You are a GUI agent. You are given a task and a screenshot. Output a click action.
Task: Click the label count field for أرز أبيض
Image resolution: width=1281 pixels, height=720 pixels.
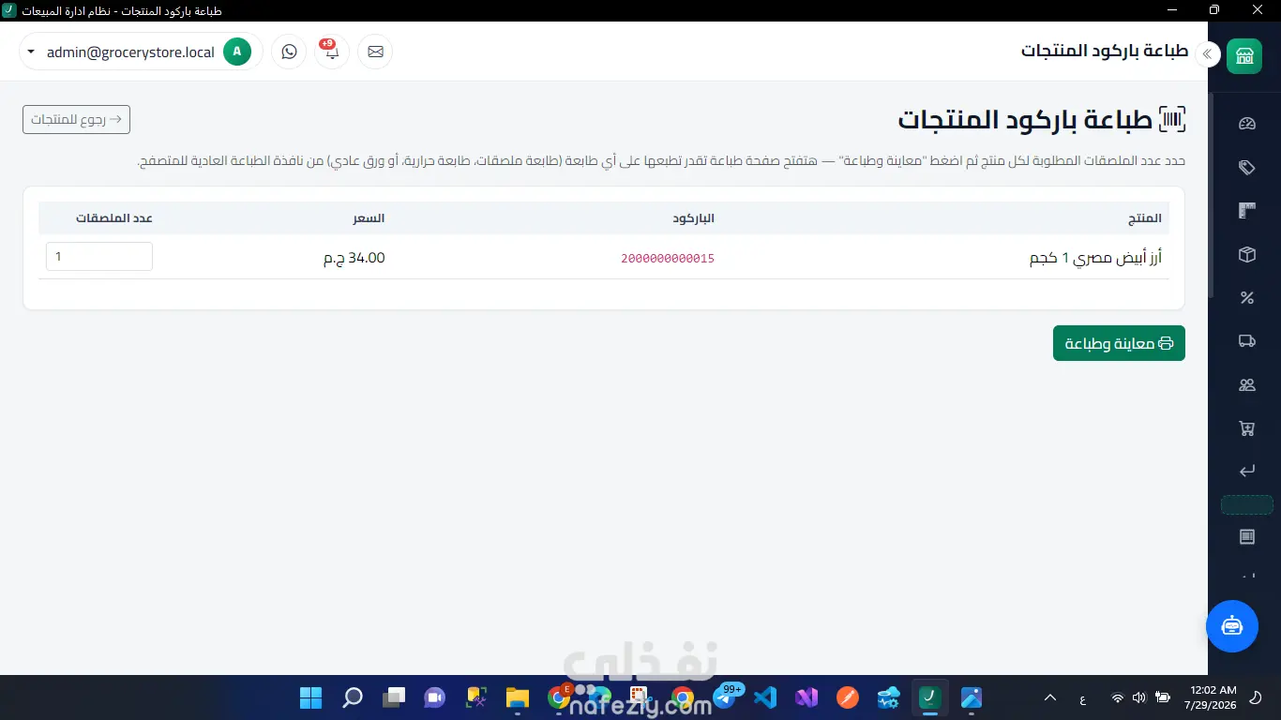coord(98,257)
